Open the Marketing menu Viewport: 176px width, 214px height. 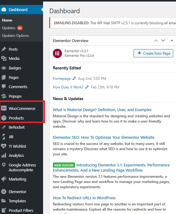[22, 179]
